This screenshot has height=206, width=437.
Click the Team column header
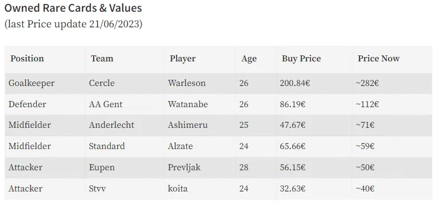102,59
